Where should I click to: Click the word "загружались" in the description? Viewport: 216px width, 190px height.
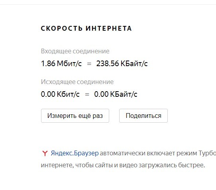(x=157, y=165)
